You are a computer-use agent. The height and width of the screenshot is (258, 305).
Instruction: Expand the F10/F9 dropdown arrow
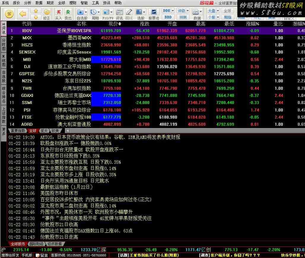(x=112, y=12)
